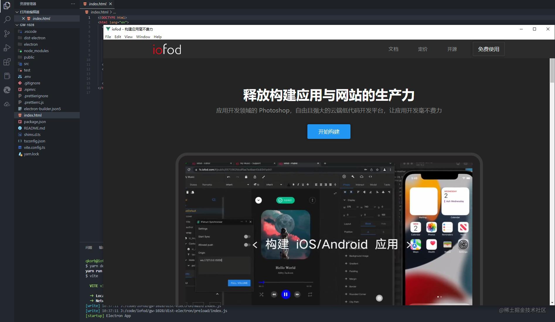
Task: Collapse the Display section in the Props panel
Action: tap(344, 200)
